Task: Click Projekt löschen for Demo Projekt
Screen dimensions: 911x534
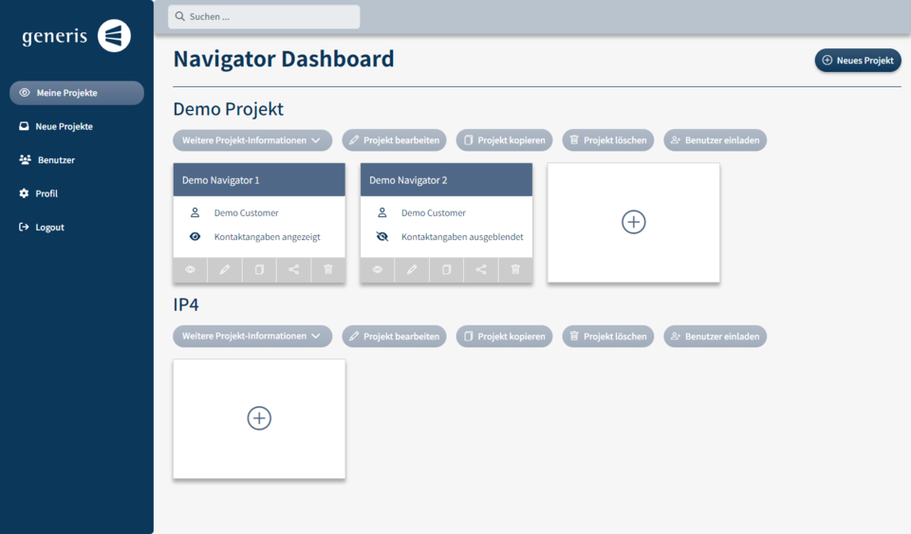Action: coord(607,140)
